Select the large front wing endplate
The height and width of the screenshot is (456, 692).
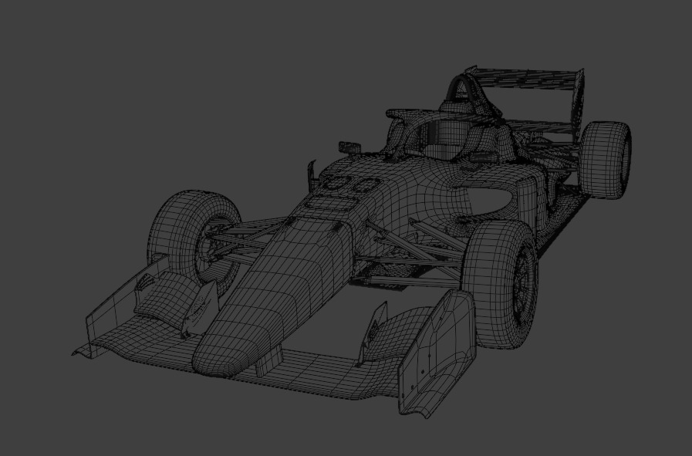click(437, 353)
